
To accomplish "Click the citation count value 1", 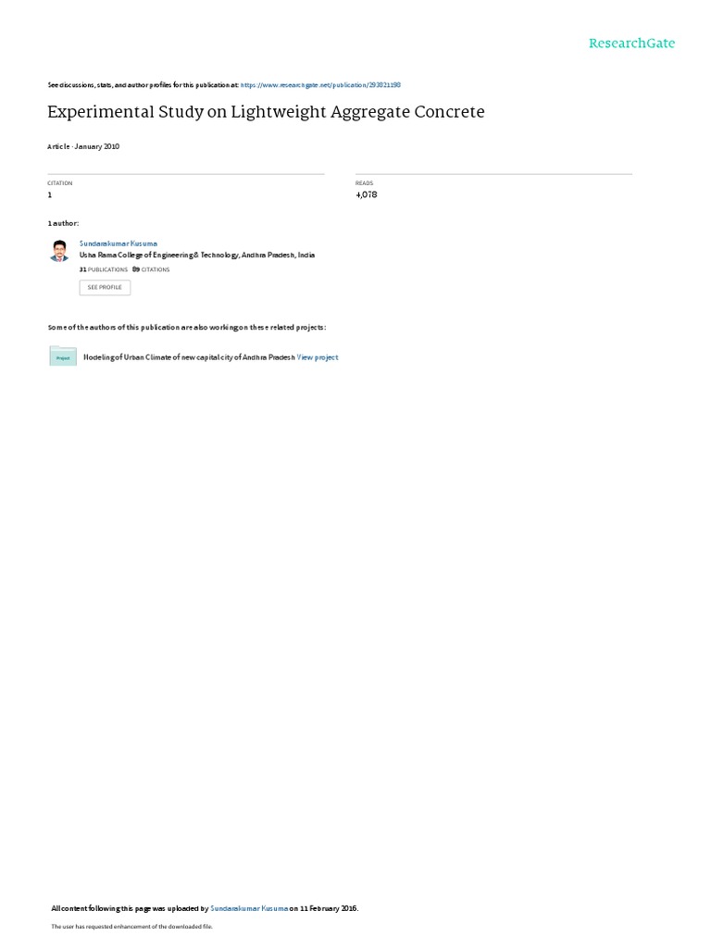I will (x=50, y=194).
